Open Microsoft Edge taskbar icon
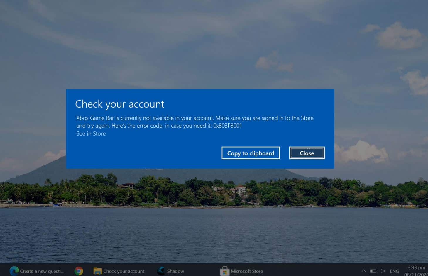 (x=14, y=271)
